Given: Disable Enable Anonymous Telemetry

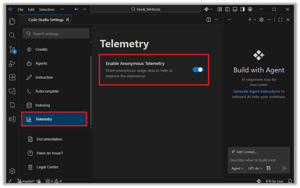Looking at the screenshot, I should (x=197, y=69).
